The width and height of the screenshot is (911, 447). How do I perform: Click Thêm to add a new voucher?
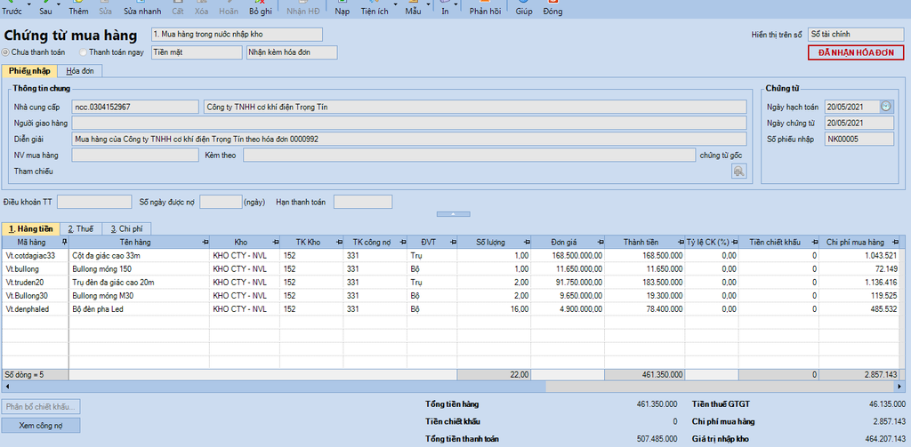click(78, 8)
